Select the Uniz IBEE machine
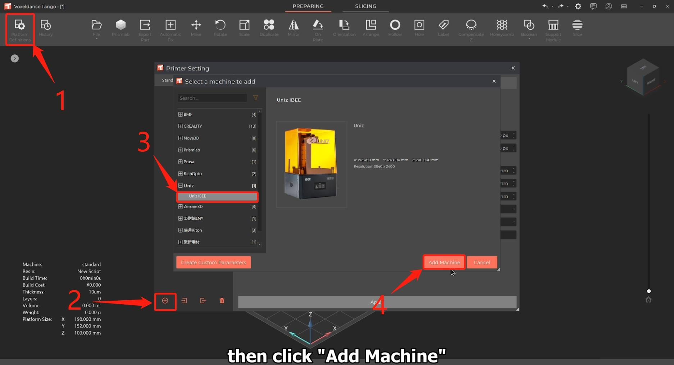674x365 pixels. click(217, 196)
